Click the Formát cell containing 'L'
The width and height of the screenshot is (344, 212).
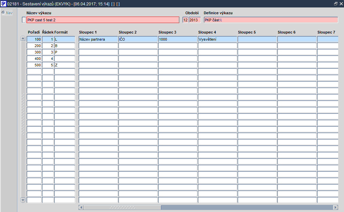(65, 39)
